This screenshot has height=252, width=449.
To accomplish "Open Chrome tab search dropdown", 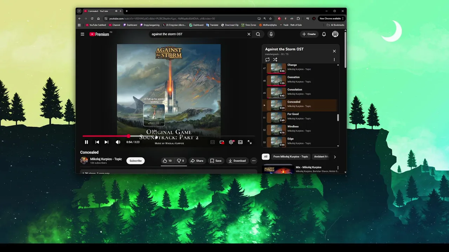I will point(79,11).
